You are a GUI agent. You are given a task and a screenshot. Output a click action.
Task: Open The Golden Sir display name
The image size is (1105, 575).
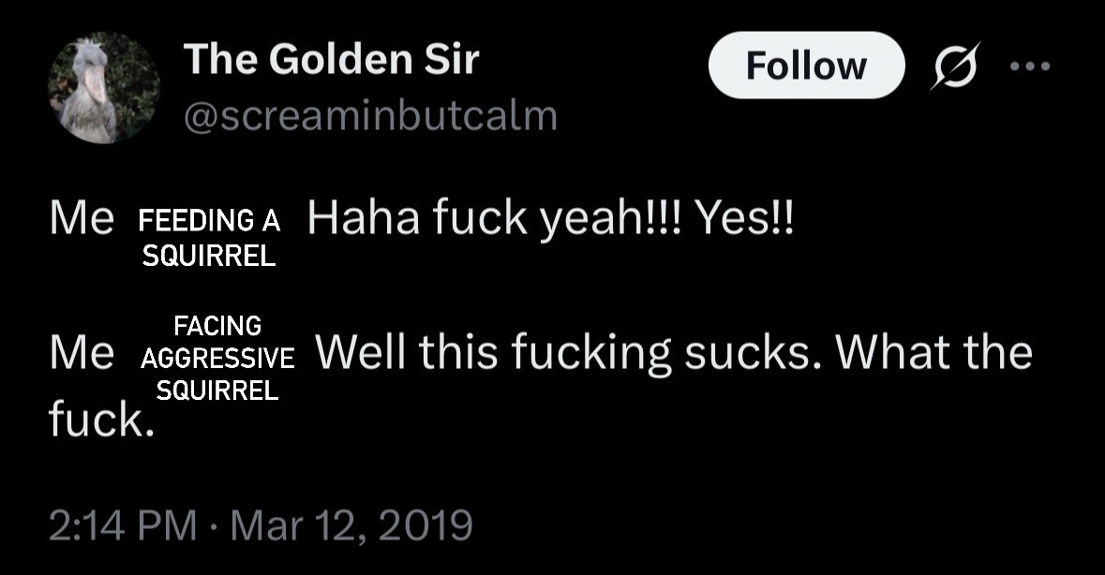click(x=331, y=60)
